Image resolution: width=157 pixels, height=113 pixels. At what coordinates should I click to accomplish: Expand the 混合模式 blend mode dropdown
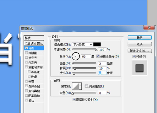click(x=82, y=45)
